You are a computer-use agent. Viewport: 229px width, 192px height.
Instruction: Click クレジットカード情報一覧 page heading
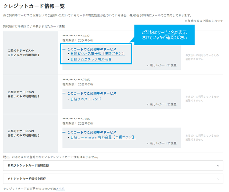pyautogui.click(x=34, y=6)
